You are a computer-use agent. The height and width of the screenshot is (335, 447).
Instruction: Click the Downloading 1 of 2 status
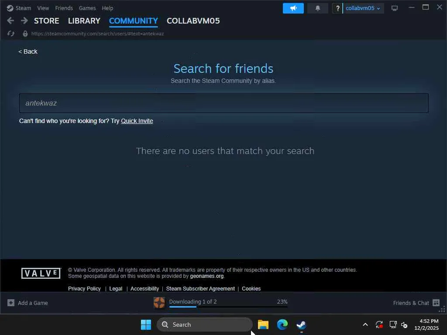click(193, 301)
